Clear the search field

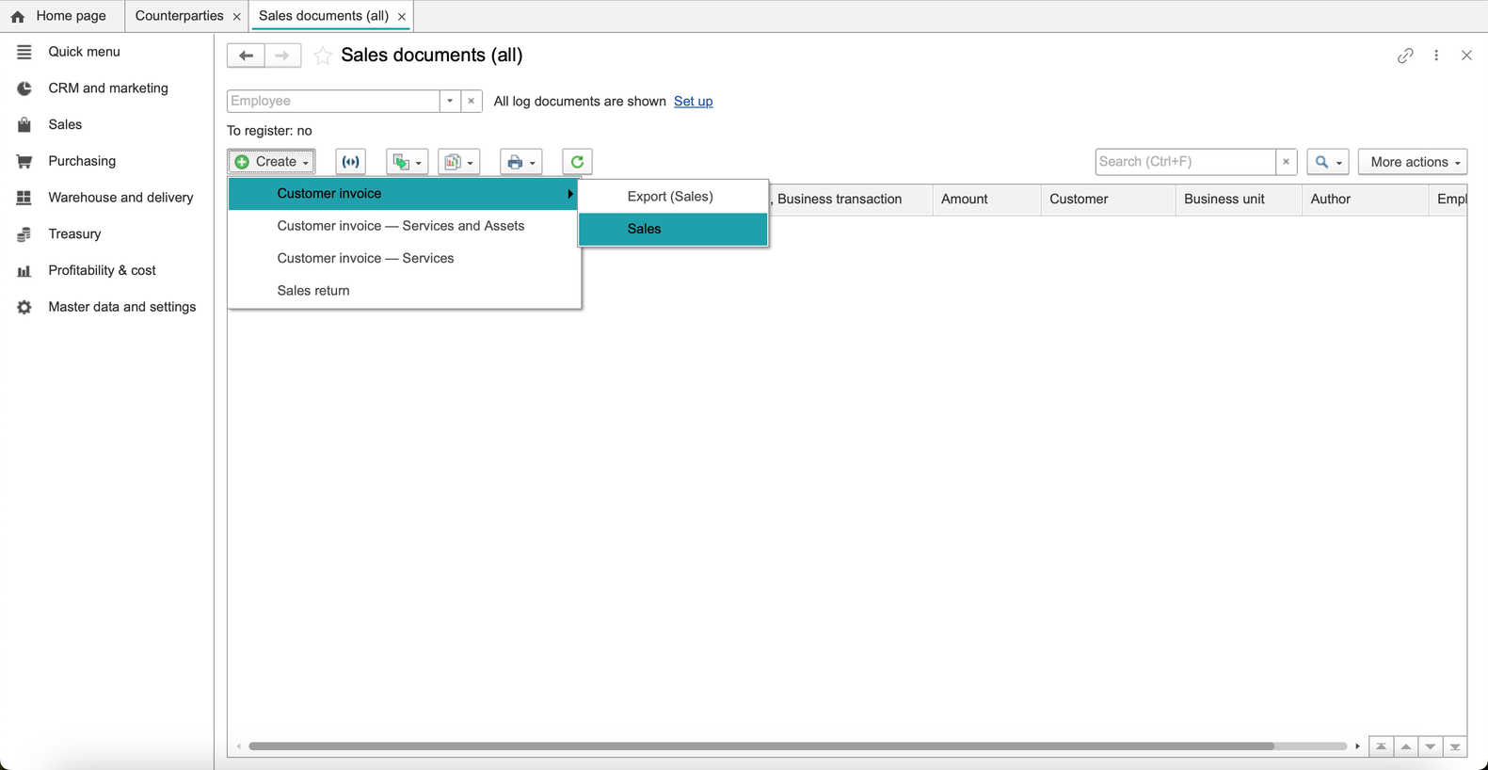click(x=1287, y=162)
